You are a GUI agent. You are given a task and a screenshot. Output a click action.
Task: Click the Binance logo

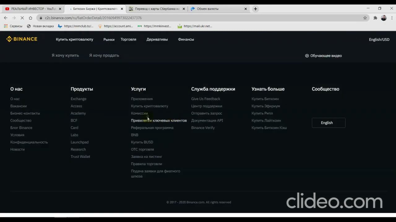22,39
